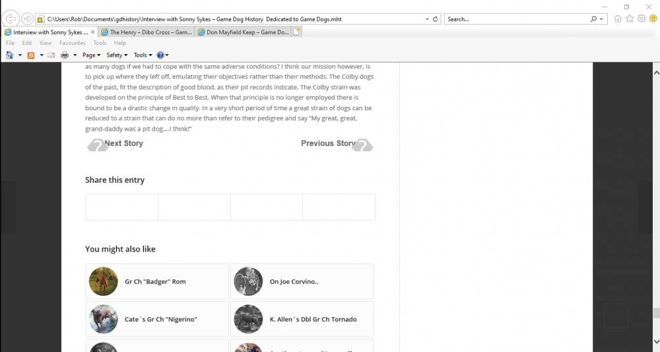
Task: Open the Safety dropdown
Action: [x=117, y=55]
